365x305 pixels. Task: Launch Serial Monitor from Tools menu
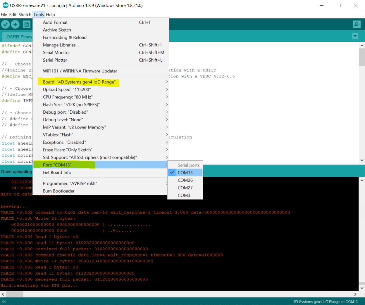click(x=101, y=53)
